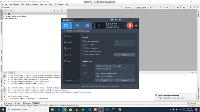Open Navigate menu in Android Studio

pos(16,4)
